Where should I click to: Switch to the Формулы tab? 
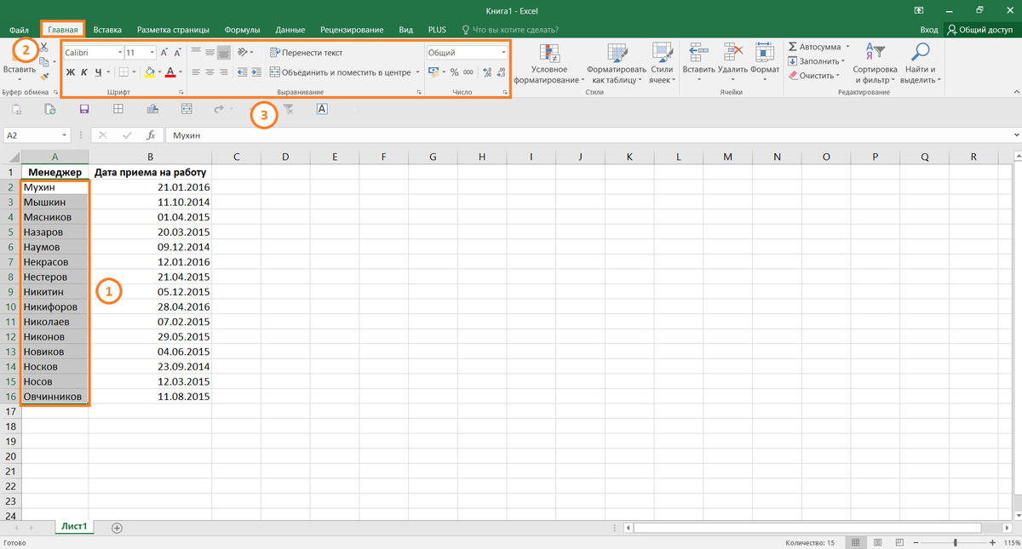(241, 30)
